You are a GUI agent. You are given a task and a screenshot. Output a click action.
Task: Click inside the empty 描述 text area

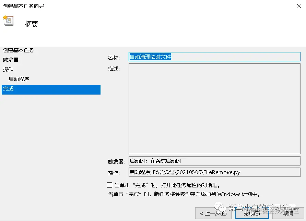[x=214, y=109]
